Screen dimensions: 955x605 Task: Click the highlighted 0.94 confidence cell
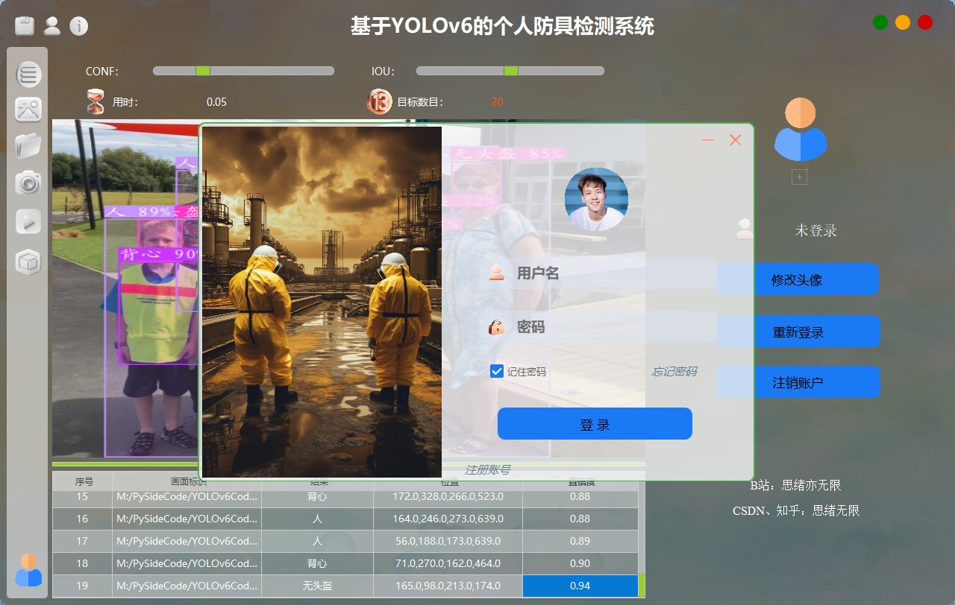click(580, 586)
